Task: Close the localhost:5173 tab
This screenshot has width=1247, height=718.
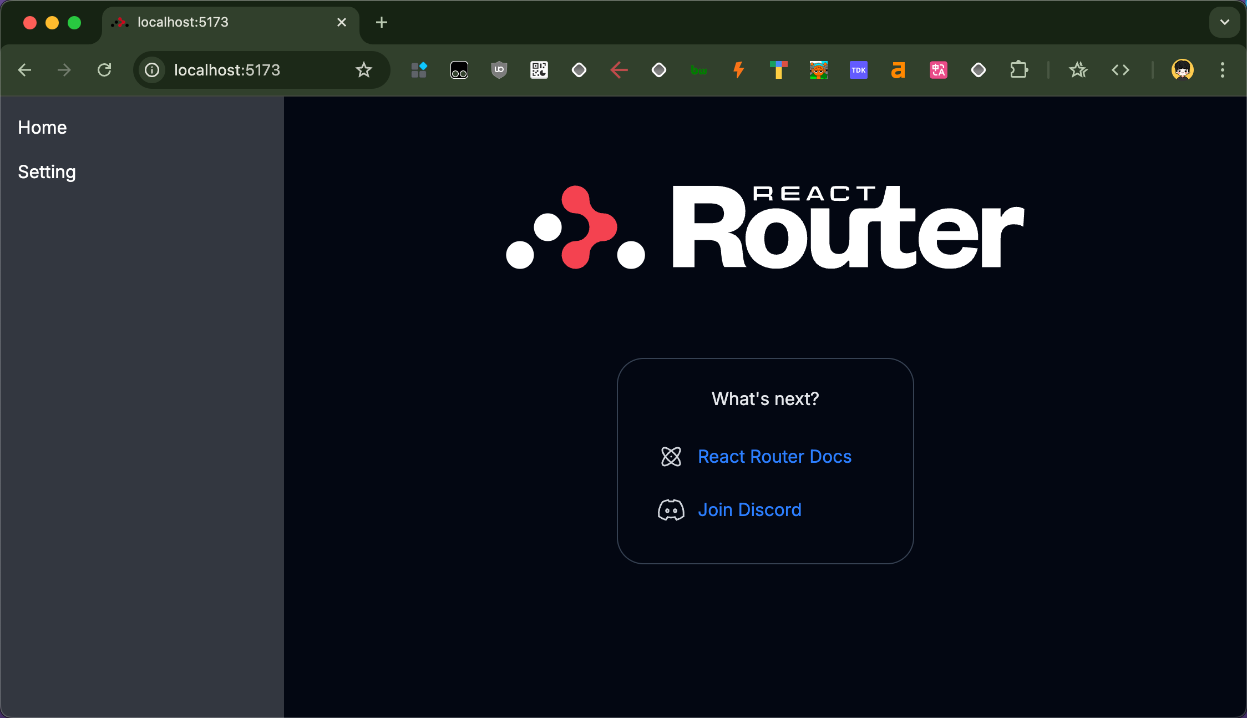Action: (x=342, y=22)
